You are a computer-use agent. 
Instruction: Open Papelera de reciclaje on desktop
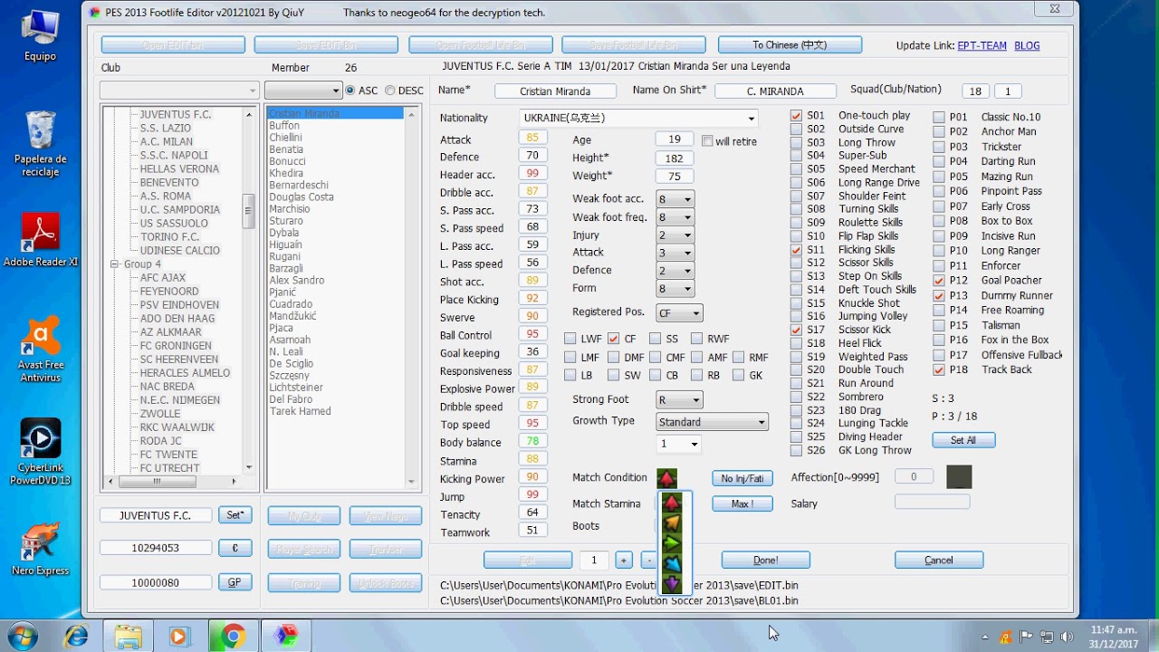tap(41, 143)
